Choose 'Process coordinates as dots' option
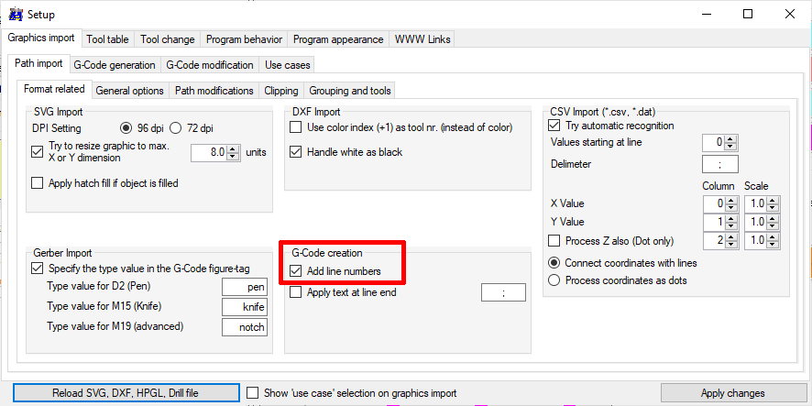The height and width of the screenshot is (406, 812). (x=554, y=280)
